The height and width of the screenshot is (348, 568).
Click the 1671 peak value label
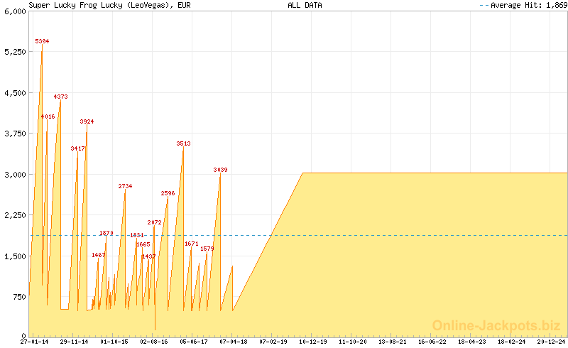[x=192, y=244]
